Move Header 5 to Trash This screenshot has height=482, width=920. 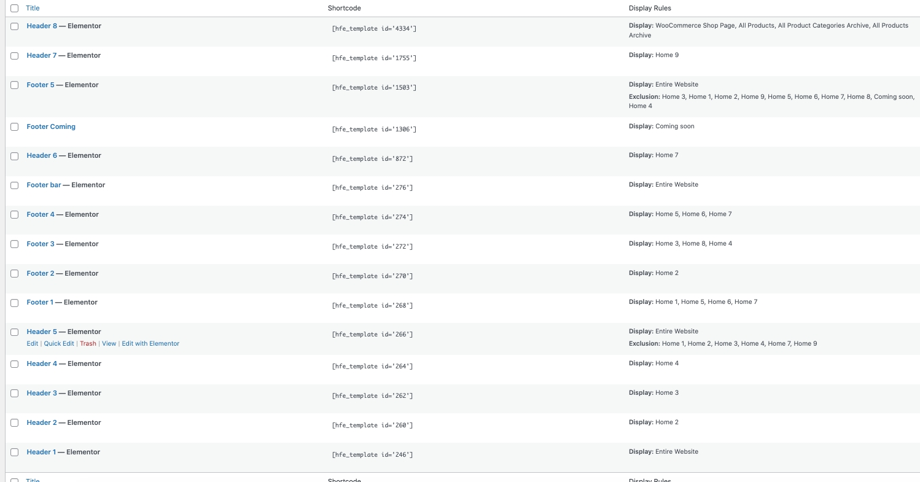point(88,344)
